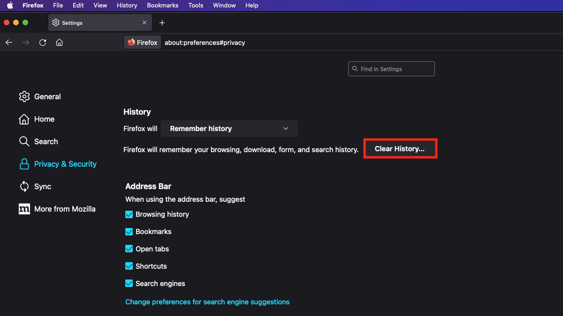Click the More from Mozilla icon
This screenshot has height=316, width=563.
click(24, 209)
